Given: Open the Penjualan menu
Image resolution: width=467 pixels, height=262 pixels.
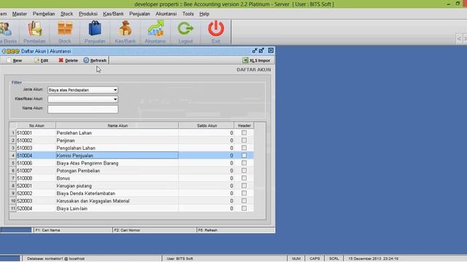Looking at the screenshot, I should pyautogui.click(x=139, y=14).
